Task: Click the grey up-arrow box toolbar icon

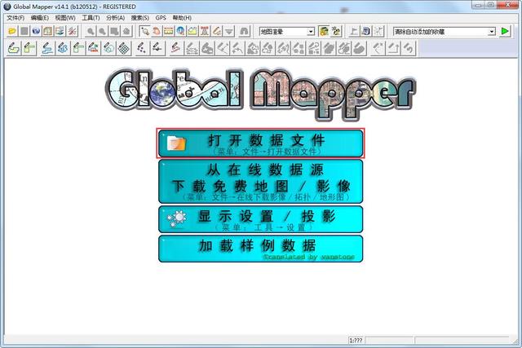Action: 394,48
